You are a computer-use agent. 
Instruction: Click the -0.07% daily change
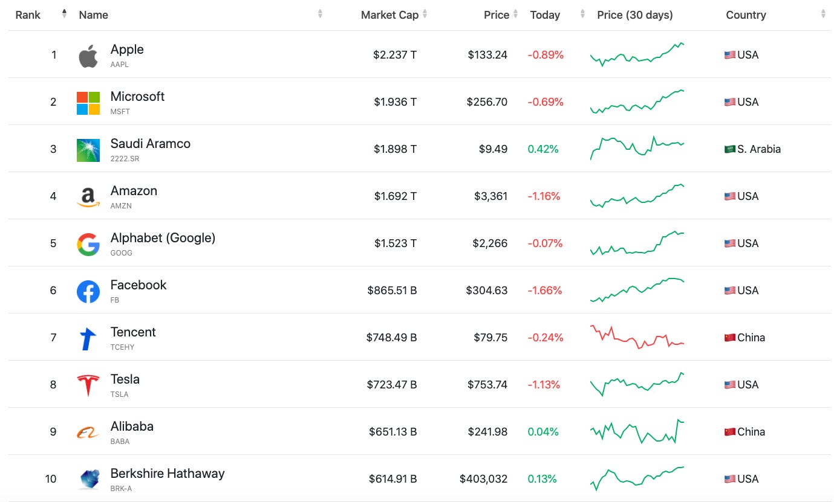click(545, 243)
